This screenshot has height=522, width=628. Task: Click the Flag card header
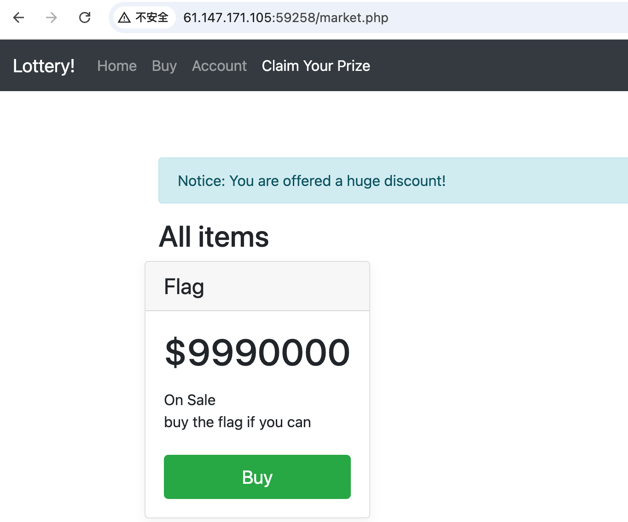[257, 286]
